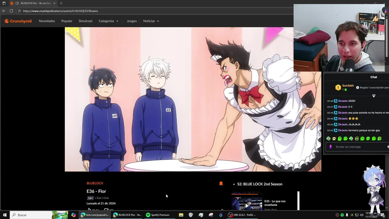Open the Windows Start menu
The width and height of the screenshot is (389, 219).
[5, 215]
